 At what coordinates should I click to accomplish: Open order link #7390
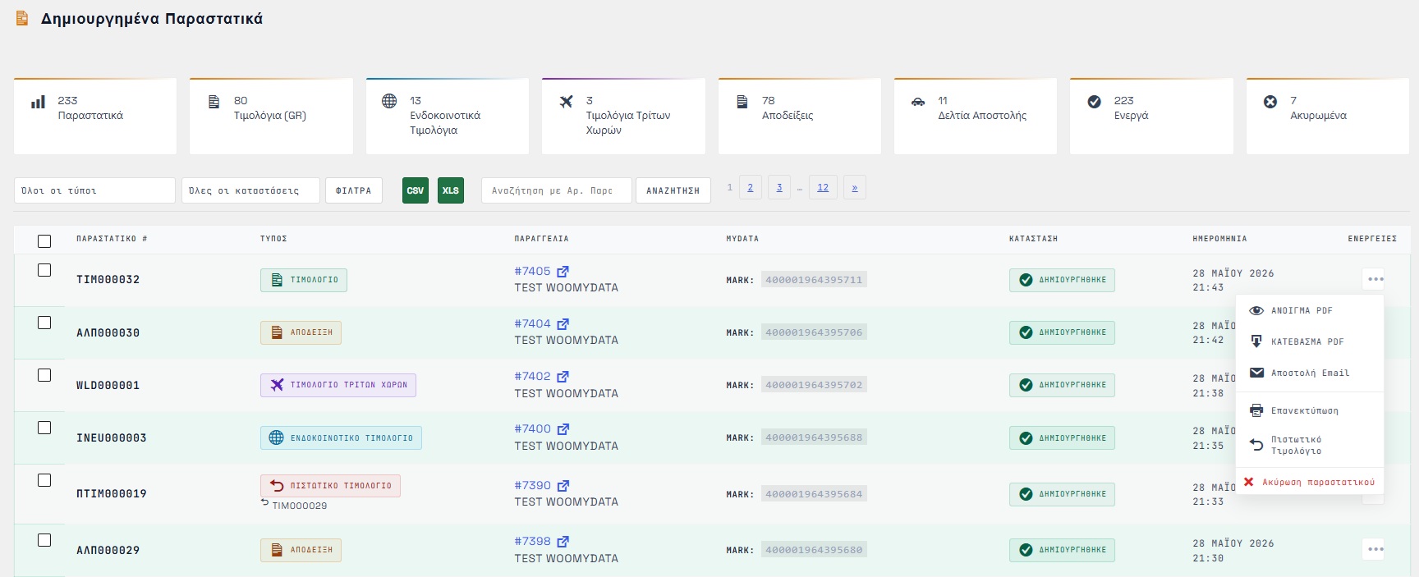532,485
